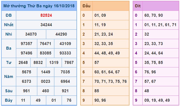This screenshot has height=106, width=180.
Task: Click the Nhì prize number 34070
Action: point(31,34)
